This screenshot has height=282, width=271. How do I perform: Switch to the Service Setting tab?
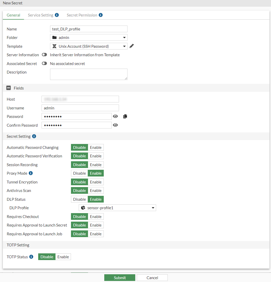(40, 15)
